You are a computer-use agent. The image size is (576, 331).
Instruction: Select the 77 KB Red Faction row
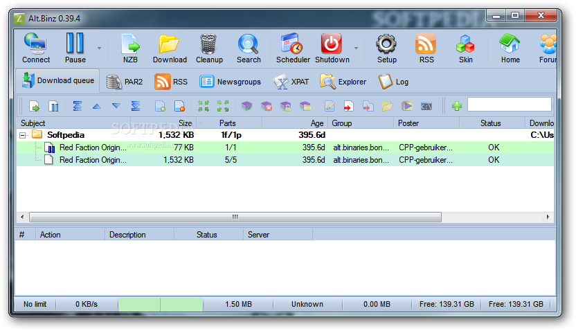(x=285, y=147)
